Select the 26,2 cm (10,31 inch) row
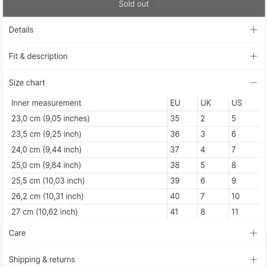 coord(134,196)
